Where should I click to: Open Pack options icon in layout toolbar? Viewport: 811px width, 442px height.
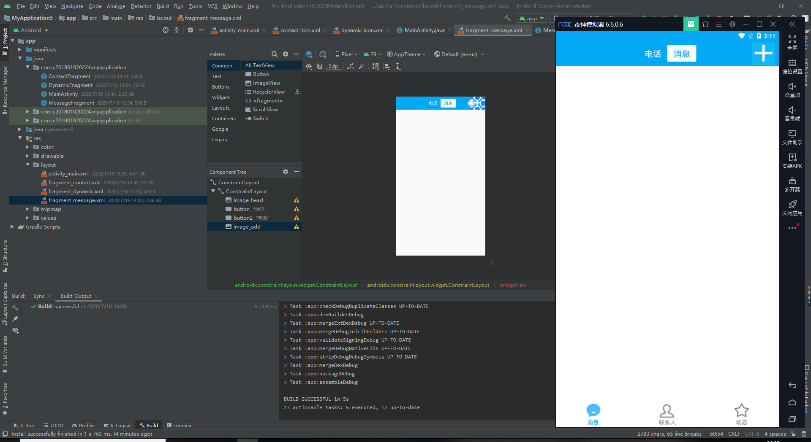376,66
